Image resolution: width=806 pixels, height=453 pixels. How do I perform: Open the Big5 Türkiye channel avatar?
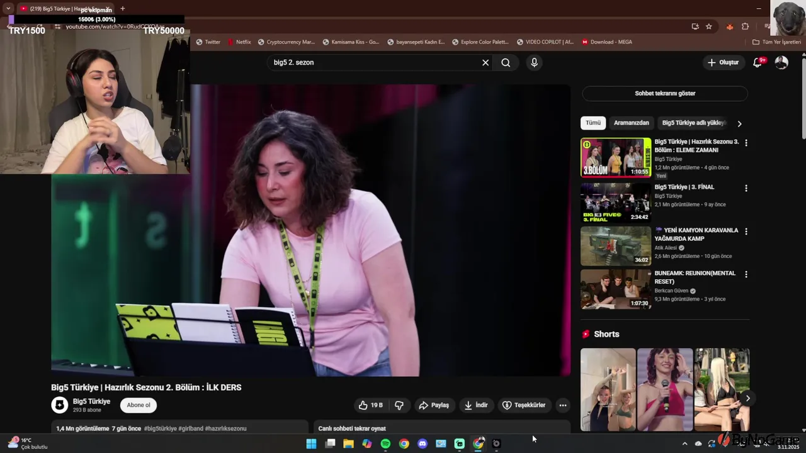point(60,405)
